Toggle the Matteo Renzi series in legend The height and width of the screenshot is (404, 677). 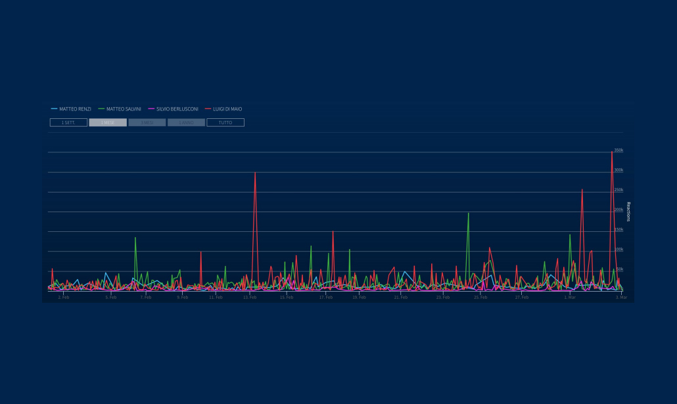[x=75, y=109]
